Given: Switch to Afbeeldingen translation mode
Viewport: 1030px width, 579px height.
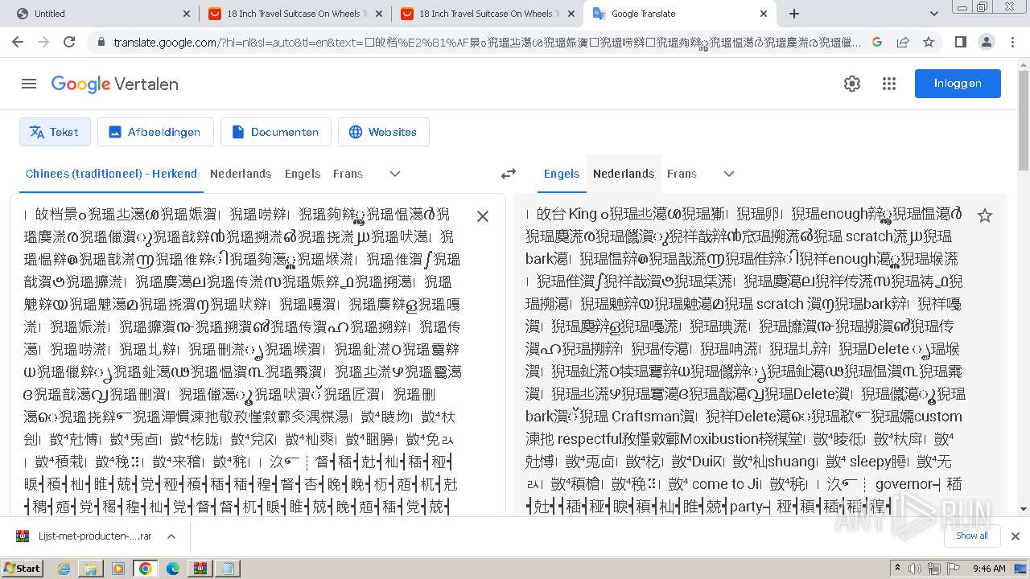Looking at the screenshot, I should (155, 132).
